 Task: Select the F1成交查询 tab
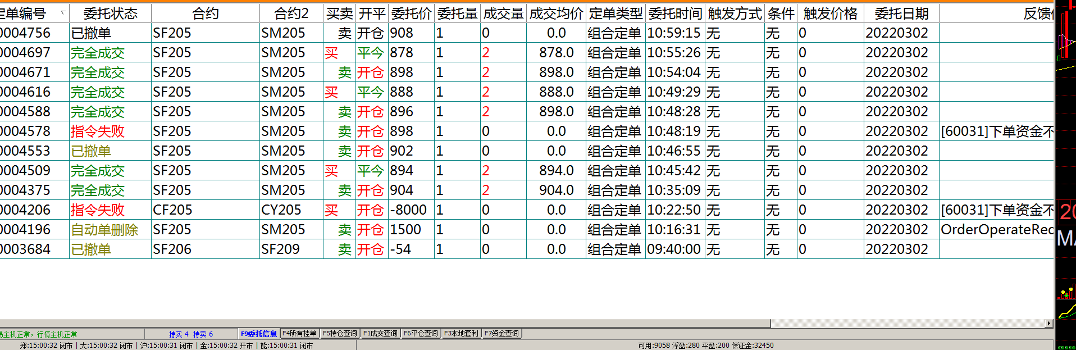[380, 333]
